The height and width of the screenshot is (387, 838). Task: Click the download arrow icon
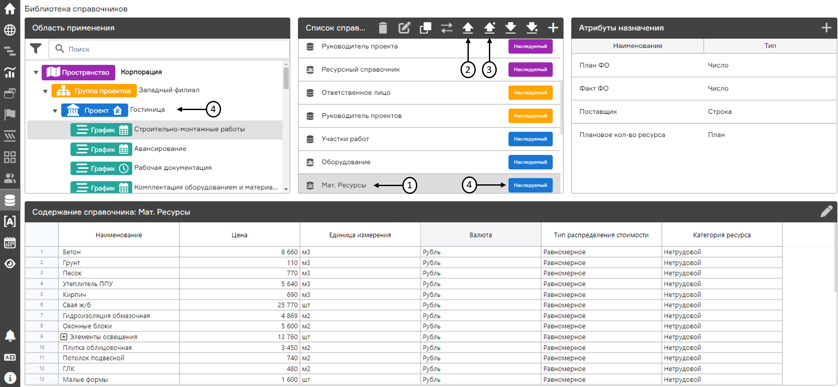point(510,28)
